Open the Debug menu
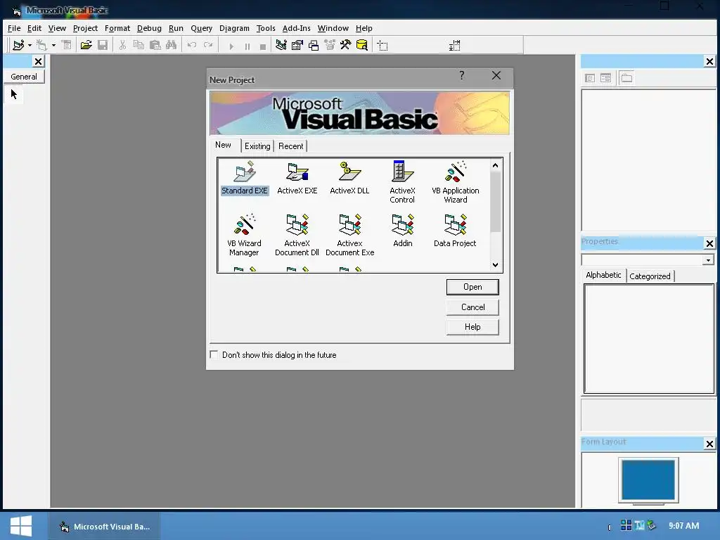 149,28
